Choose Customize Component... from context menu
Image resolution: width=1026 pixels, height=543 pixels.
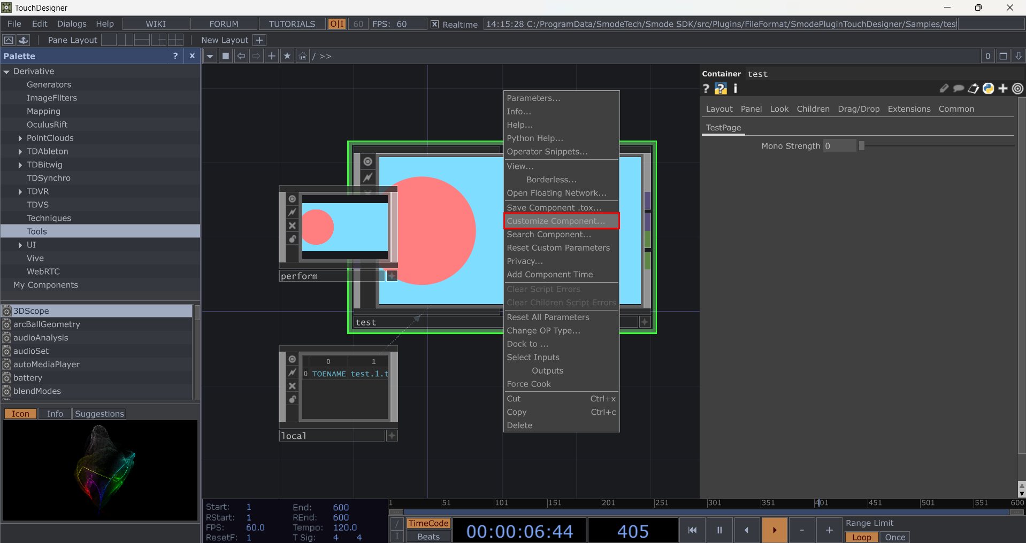561,221
